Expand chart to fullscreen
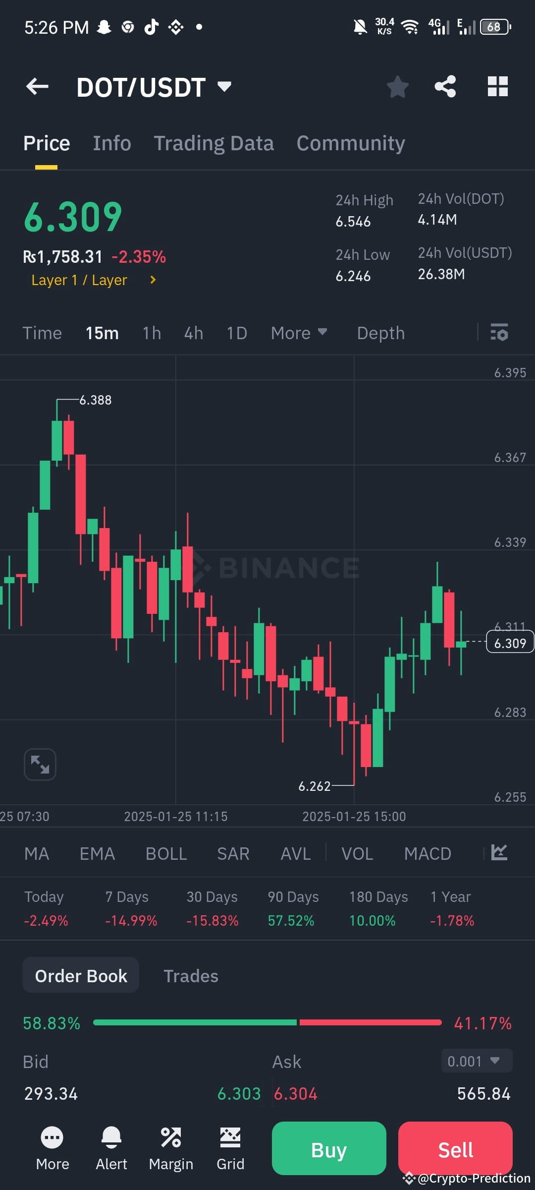This screenshot has width=535, height=1190. (x=40, y=764)
